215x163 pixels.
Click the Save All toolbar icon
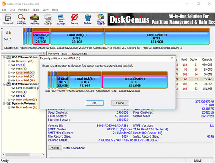8,19
